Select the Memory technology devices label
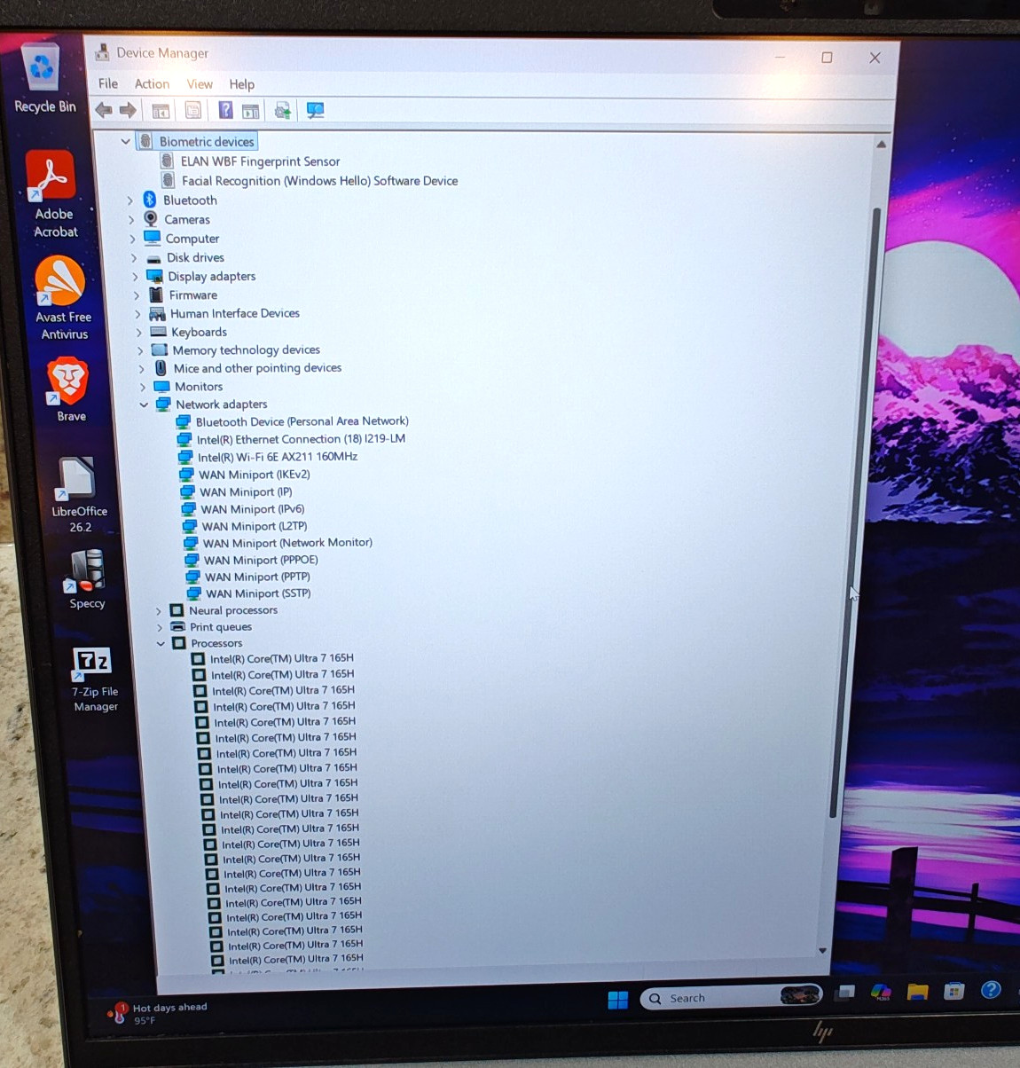This screenshot has height=1068, width=1020. [246, 350]
